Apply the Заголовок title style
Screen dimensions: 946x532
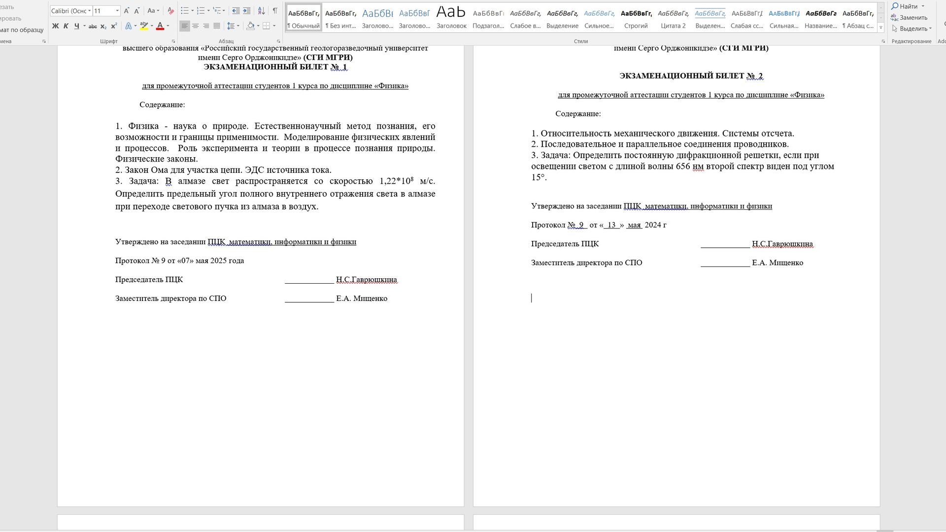451,18
